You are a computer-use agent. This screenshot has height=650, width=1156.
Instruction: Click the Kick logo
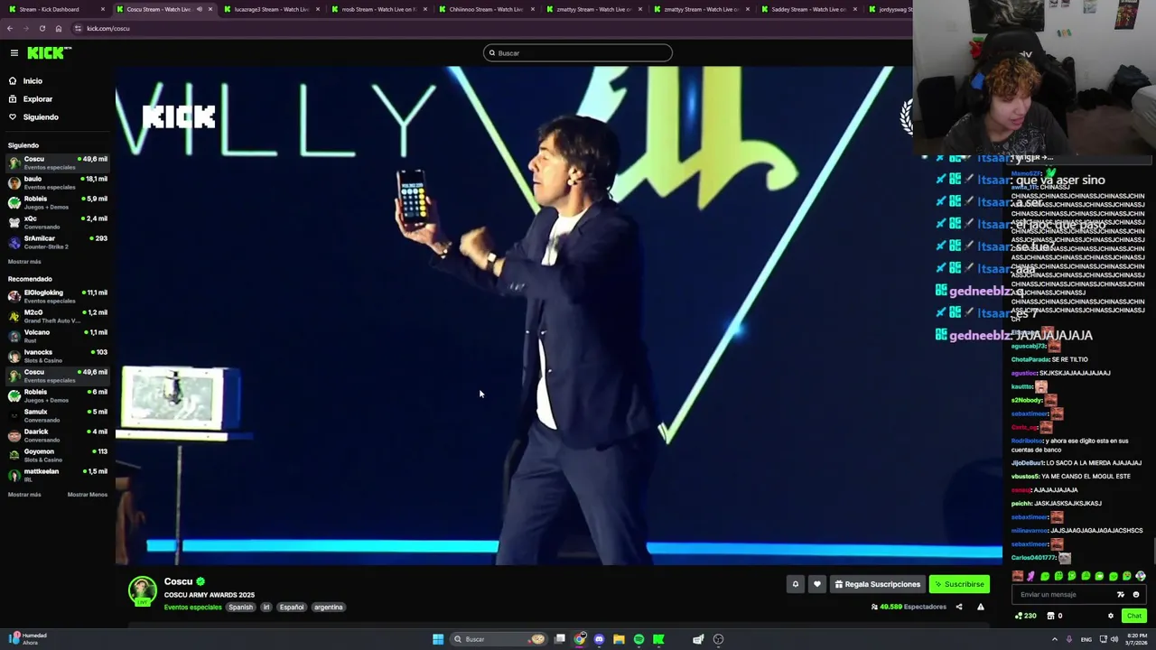point(49,53)
